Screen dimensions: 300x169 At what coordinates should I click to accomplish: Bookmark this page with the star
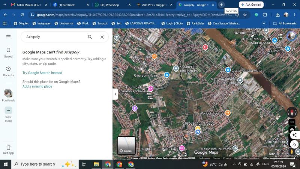tap(245, 15)
